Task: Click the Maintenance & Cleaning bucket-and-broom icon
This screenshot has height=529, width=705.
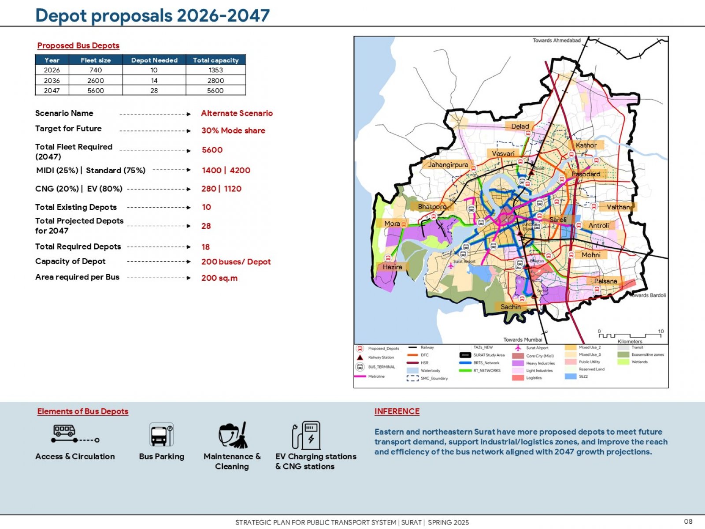Action: point(233,435)
